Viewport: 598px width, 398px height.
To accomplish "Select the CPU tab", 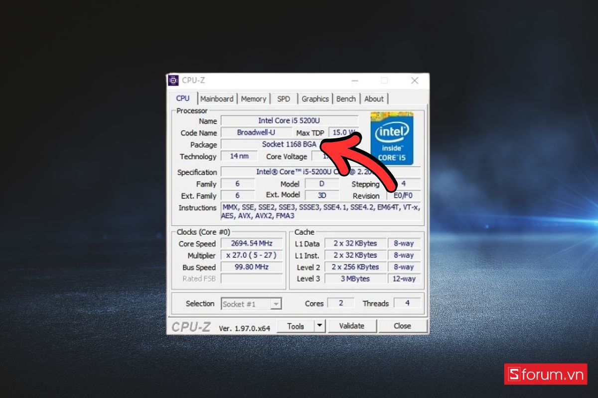I will pos(183,98).
